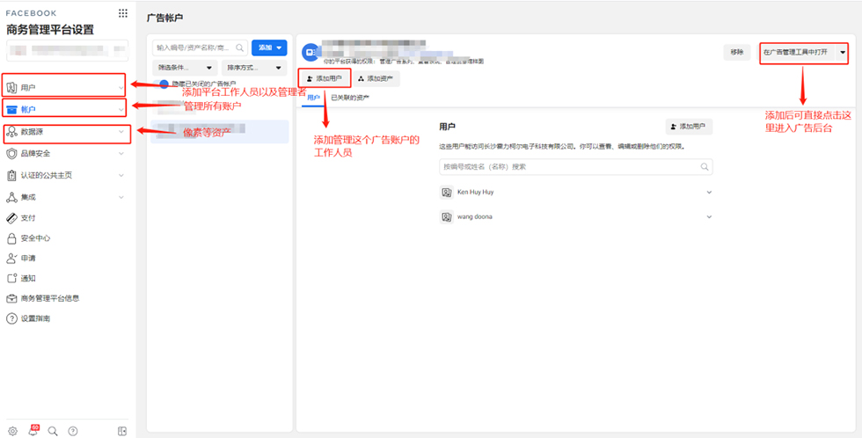
Task: Click the user search field 按编号或姓名
Action: 567,165
